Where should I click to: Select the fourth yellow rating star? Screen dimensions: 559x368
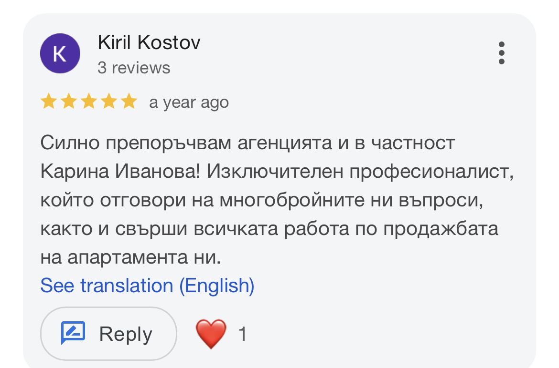coord(109,101)
